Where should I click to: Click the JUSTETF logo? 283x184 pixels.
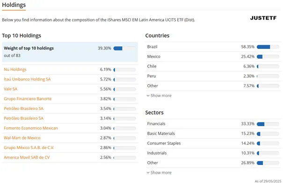tap(263, 18)
